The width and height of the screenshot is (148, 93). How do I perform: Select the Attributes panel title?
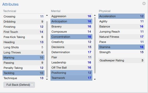10,4
